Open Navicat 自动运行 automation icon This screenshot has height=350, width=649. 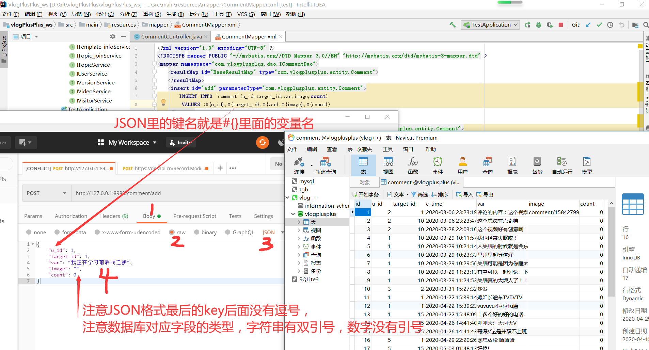pos(562,165)
